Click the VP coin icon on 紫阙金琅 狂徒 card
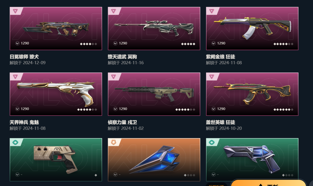Image resolution: width=313 pixels, height=186 pixels. (213, 43)
